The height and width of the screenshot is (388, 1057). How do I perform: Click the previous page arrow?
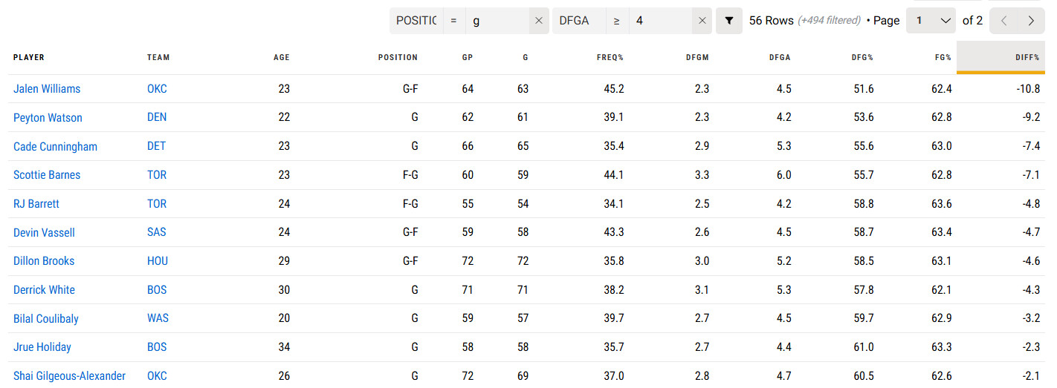click(1004, 21)
